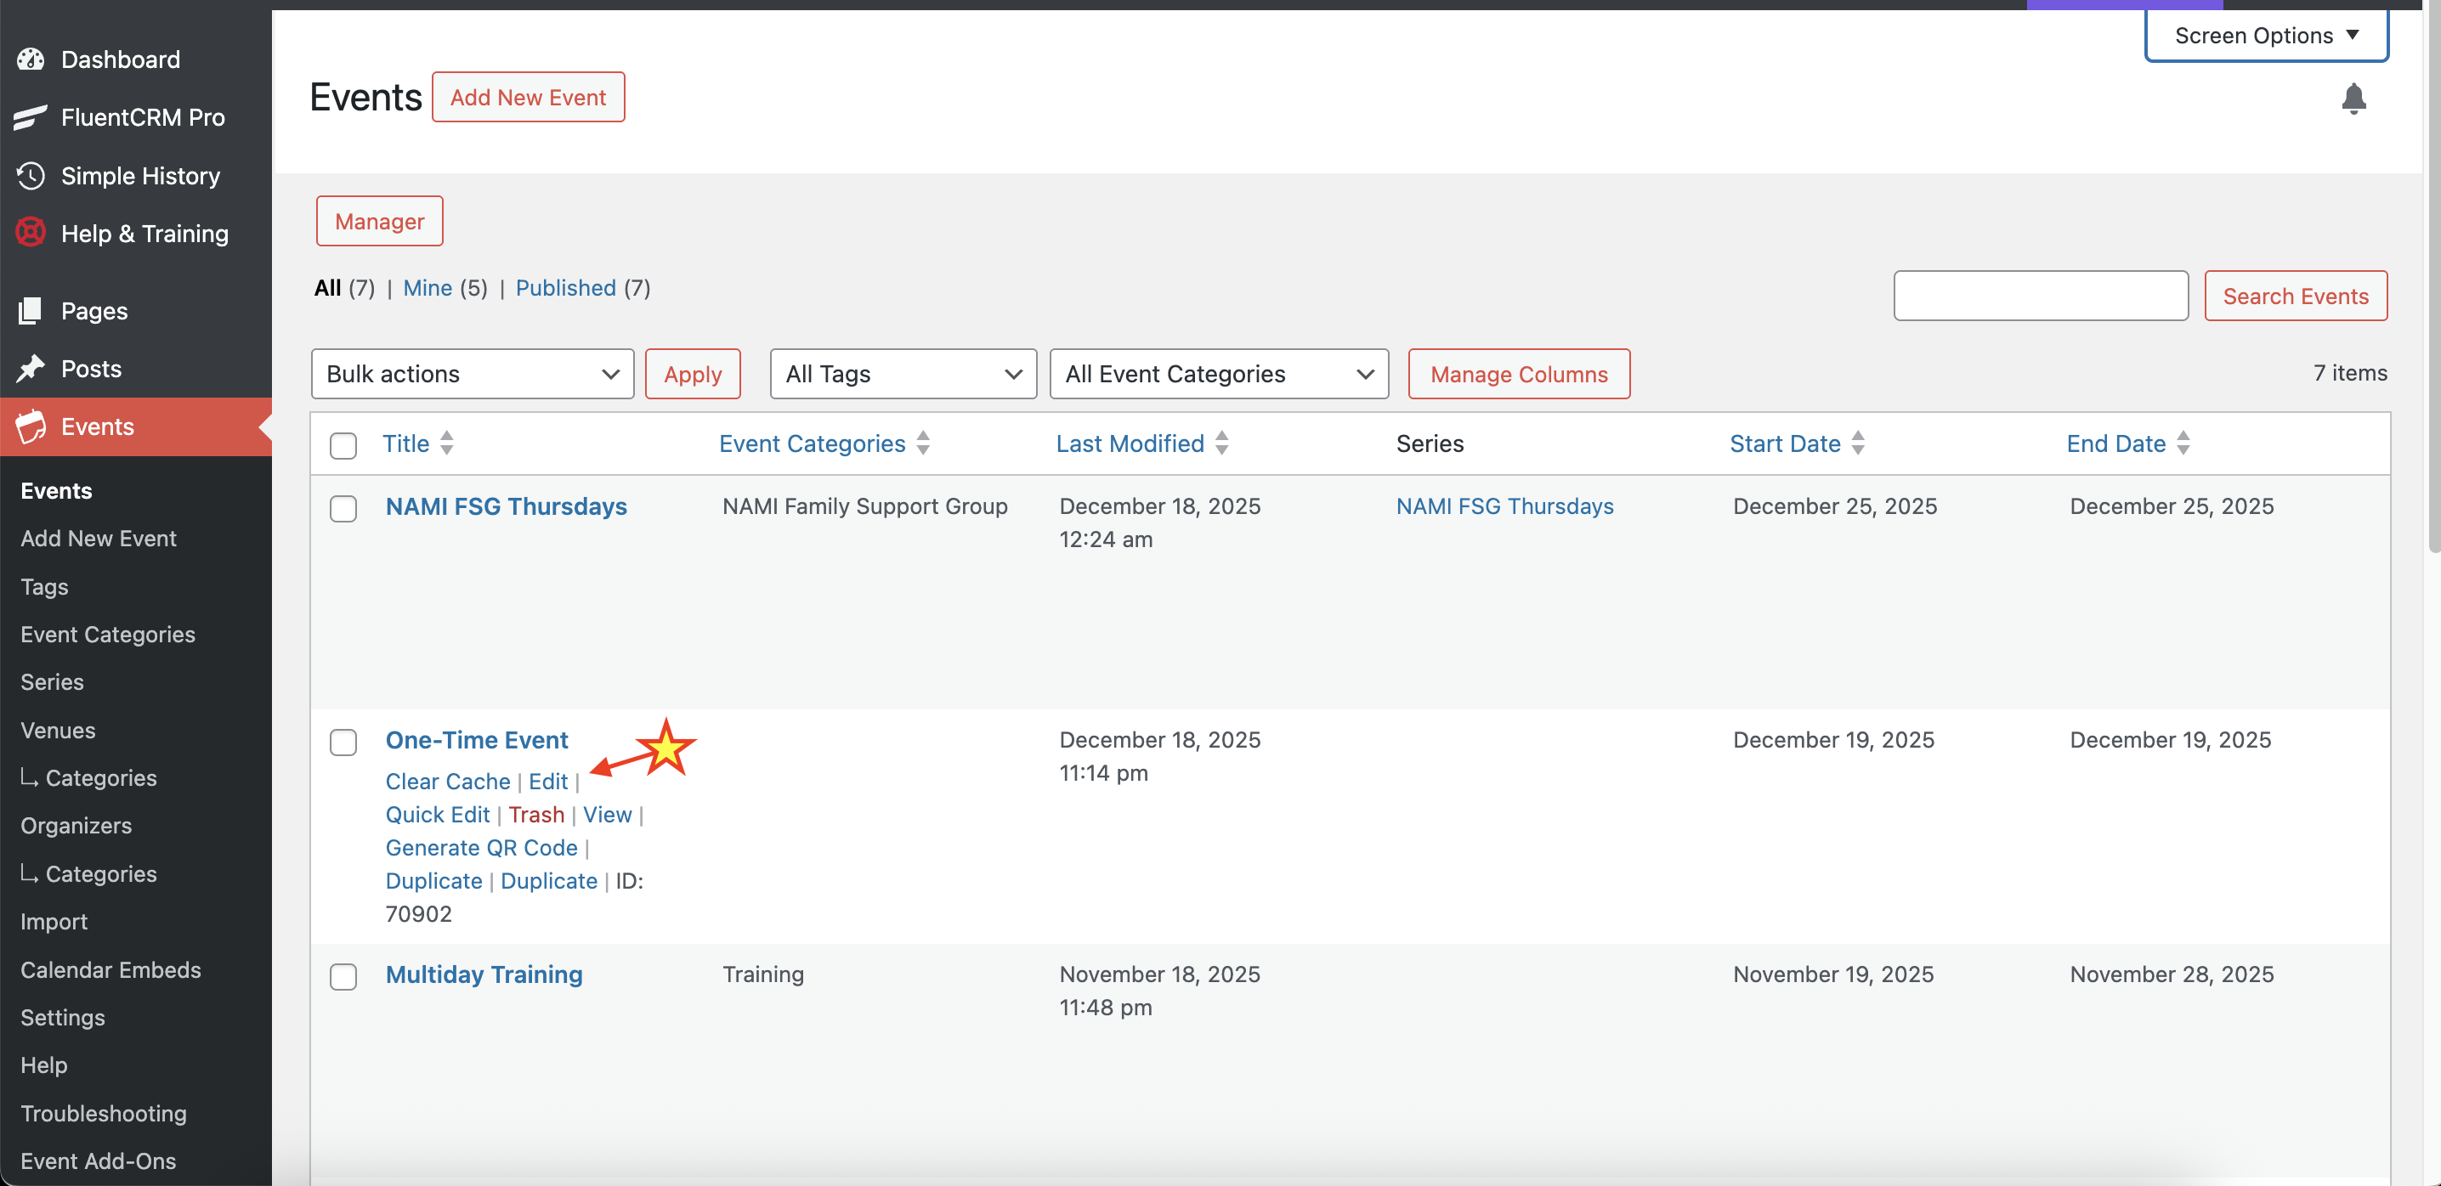The width and height of the screenshot is (2441, 1186).
Task: Click the Help & Training lifebuoy icon
Action: 31,233
